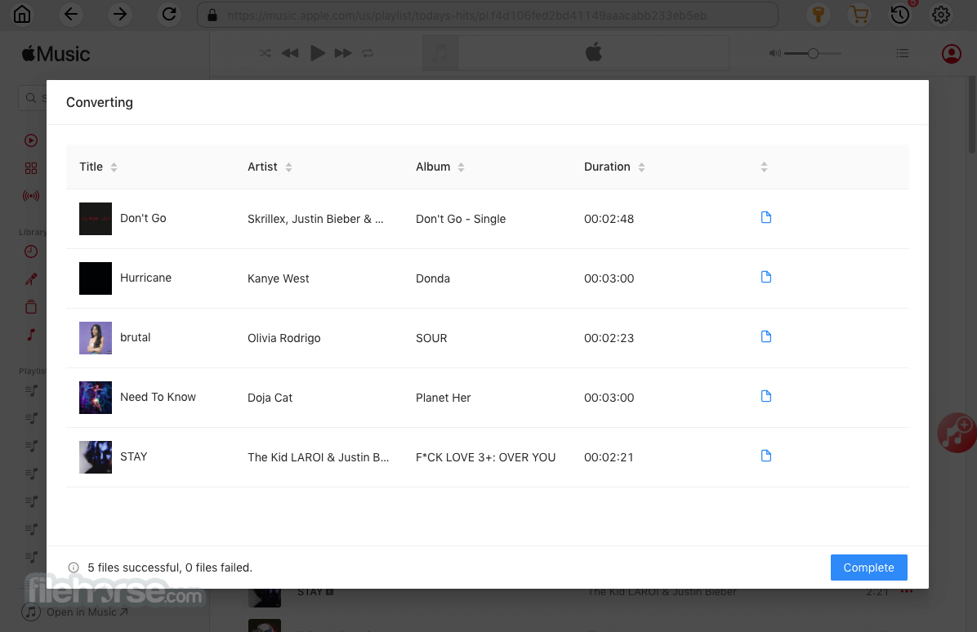Click the info icon beside files successful
This screenshot has width=977, height=632.
point(74,567)
